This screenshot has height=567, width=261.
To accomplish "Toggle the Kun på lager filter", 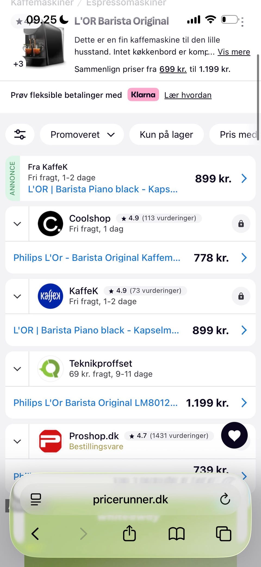I will pyautogui.click(x=166, y=135).
